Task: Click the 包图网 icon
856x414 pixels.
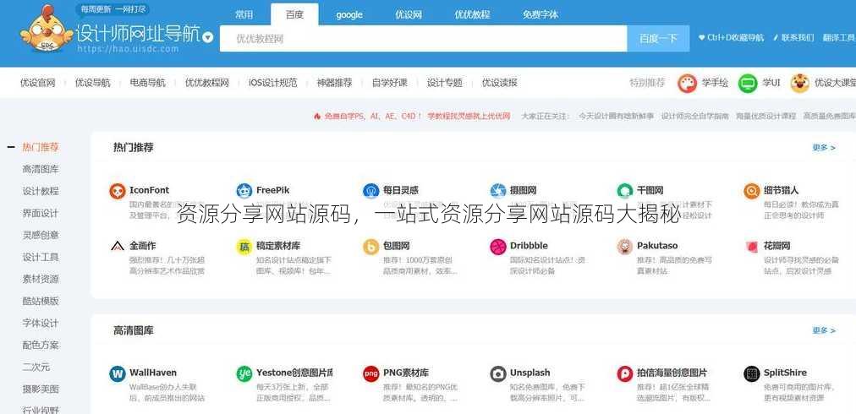Action: click(370, 247)
